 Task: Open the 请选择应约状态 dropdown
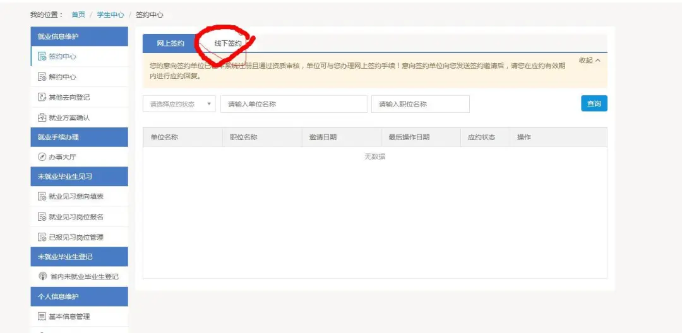[179, 104]
